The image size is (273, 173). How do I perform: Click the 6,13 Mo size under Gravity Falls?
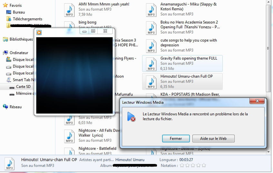167,69
